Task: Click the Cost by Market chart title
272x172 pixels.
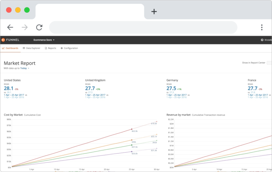Action: point(13,115)
